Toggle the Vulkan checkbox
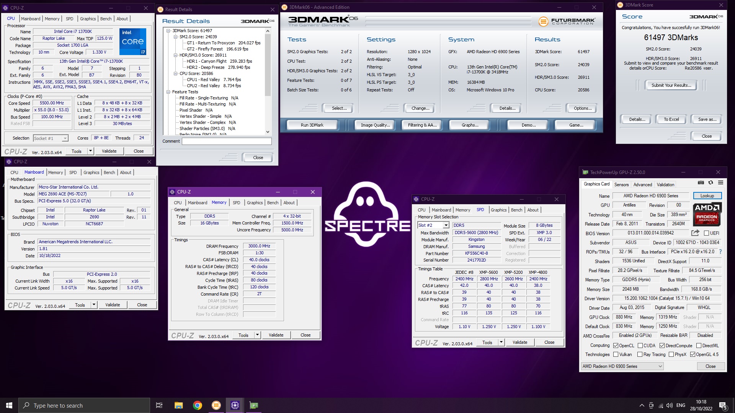This screenshot has height=413, width=735. tap(616, 354)
